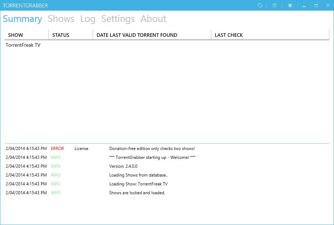Click DATE LAST VALID TORRENT FOUND header

[137, 35]
